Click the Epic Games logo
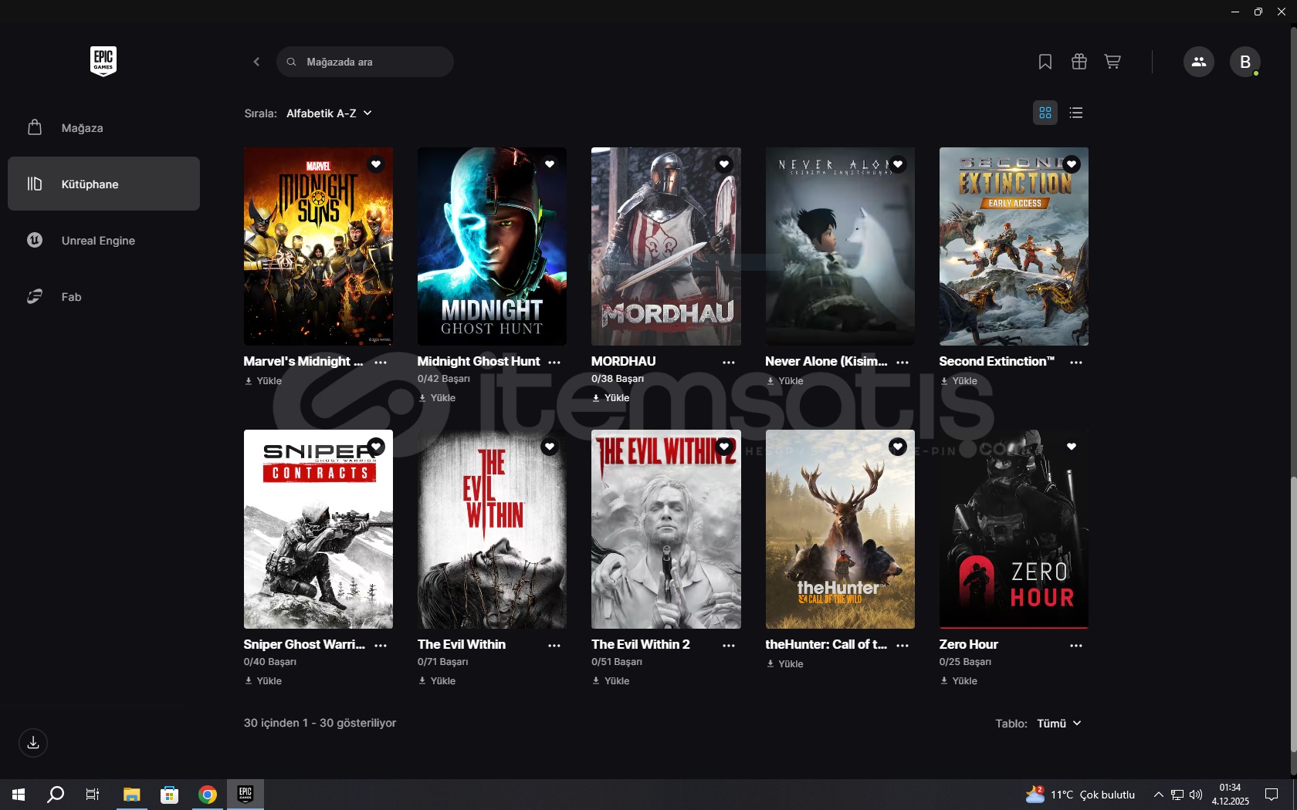The height and width of the screenshot is (810, 1297). point(103,61)
